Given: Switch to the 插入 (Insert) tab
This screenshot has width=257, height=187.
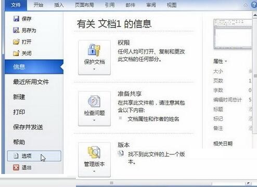Looking at the screenshot, I should pos(59,5).
